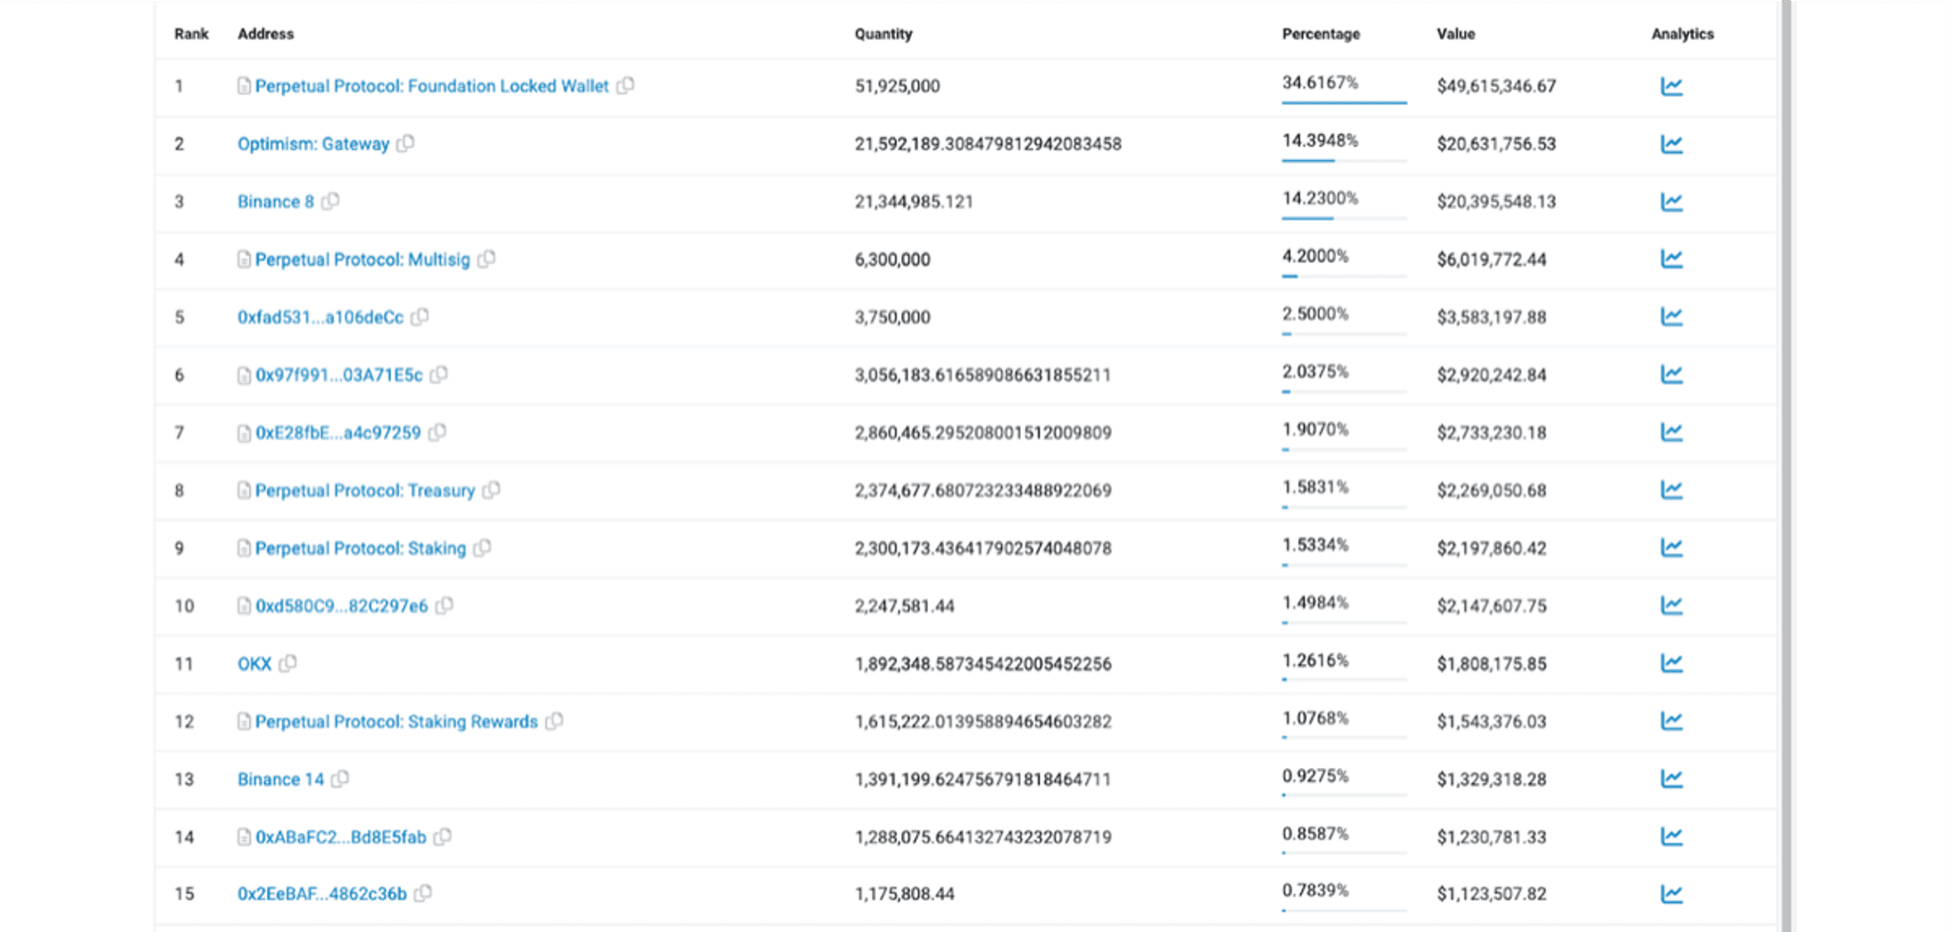Open analytics chart for 0x2EeBAF...4862c36b row
Screen dimensions: 1952x932
point(1671,893)
